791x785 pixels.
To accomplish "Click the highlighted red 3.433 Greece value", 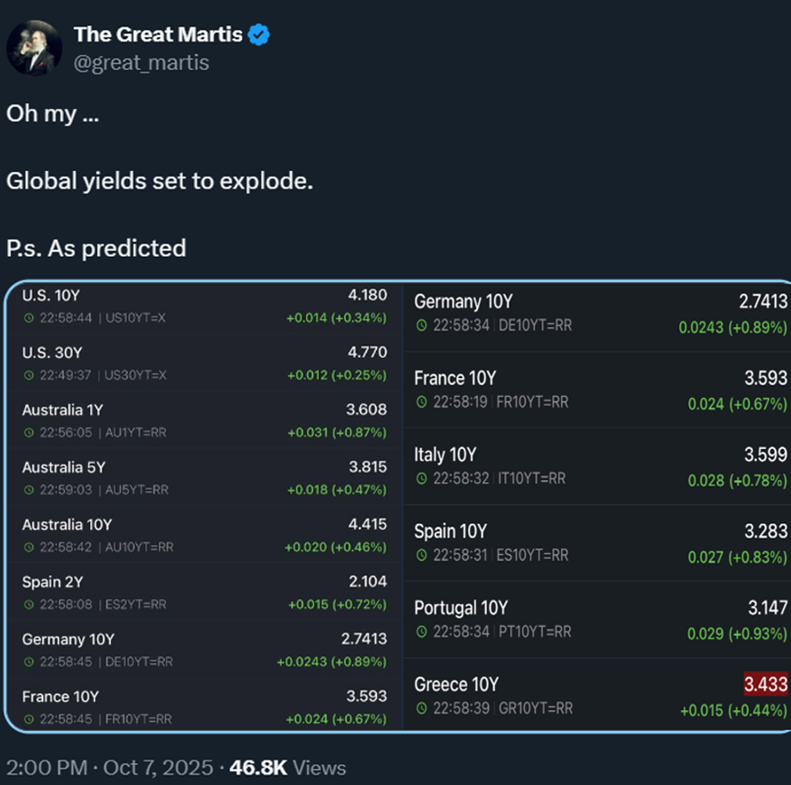I will pos(765,684).
